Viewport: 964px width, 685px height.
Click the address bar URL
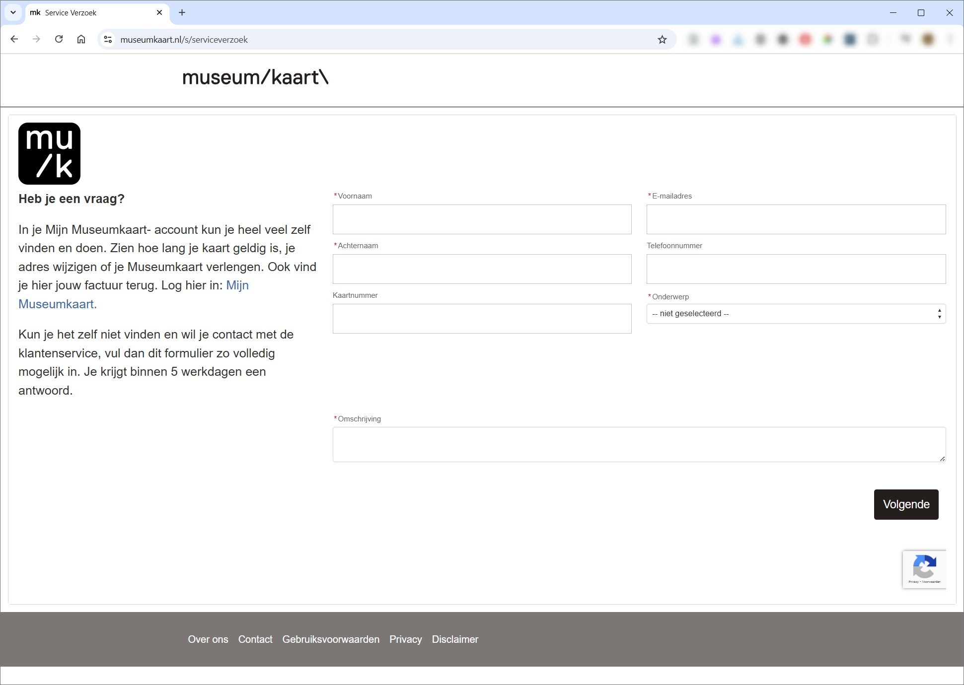pyautogui.click(x=184, y=40)
